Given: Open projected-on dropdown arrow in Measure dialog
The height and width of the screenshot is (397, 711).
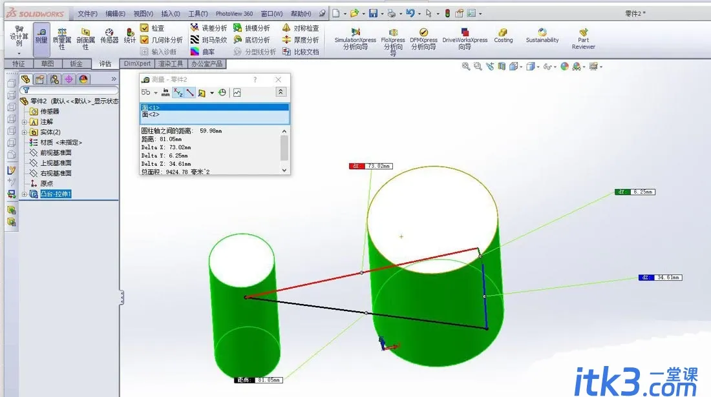Looking at the screenshot, I should (212, 93).
